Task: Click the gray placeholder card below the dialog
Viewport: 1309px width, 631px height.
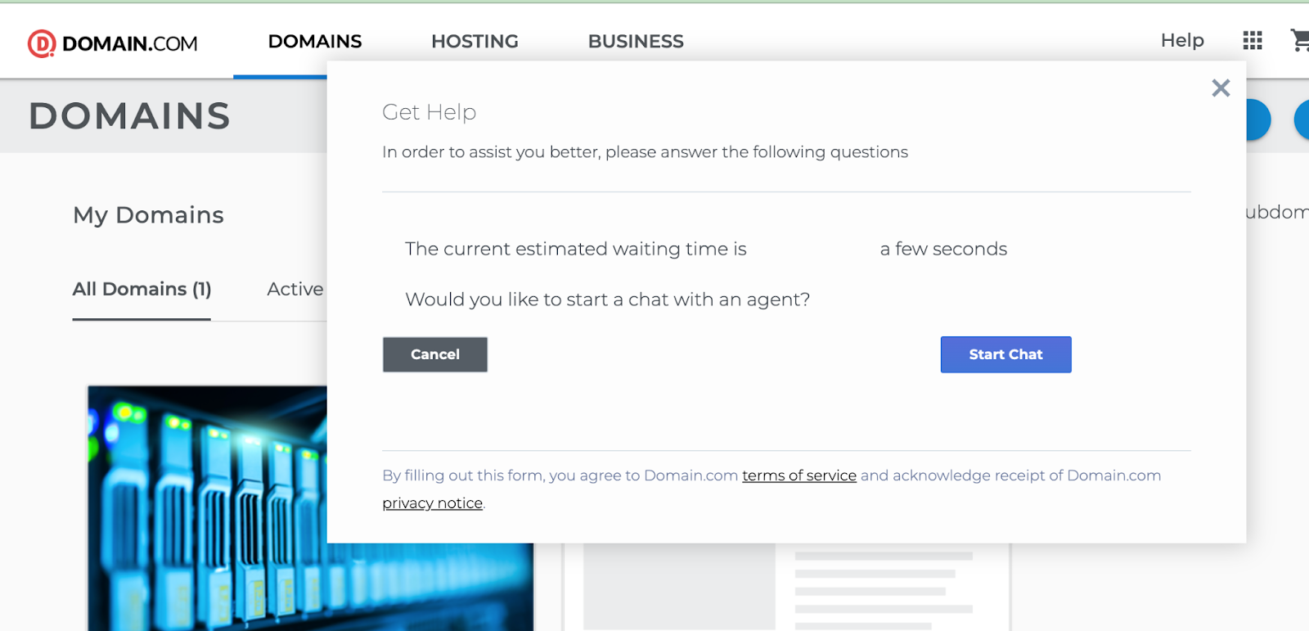Action: (786, 587)
